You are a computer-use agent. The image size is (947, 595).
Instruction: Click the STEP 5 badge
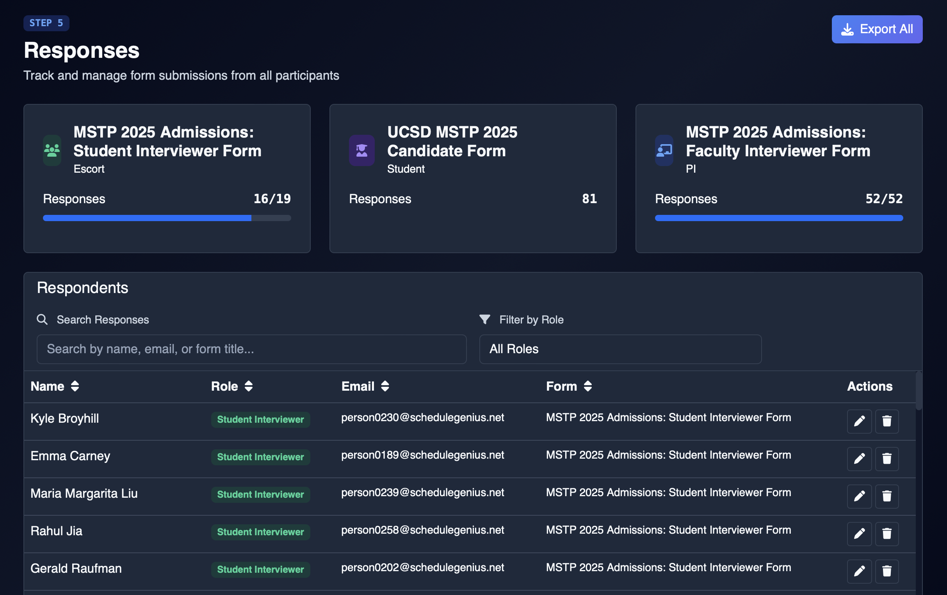(x=46, y=23)
